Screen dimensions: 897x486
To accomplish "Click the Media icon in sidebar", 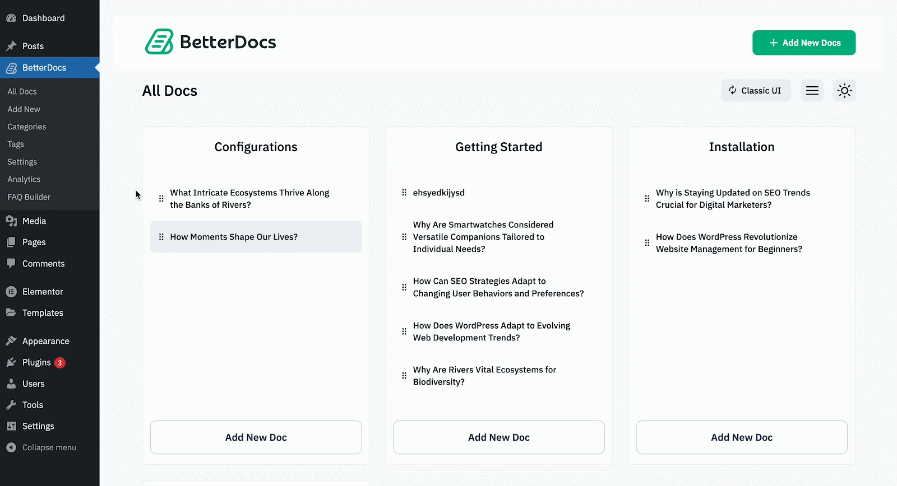I will click(x=11, y=221).
